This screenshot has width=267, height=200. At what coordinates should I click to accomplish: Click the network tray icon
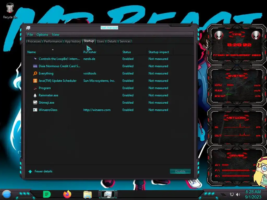(232, 194)
